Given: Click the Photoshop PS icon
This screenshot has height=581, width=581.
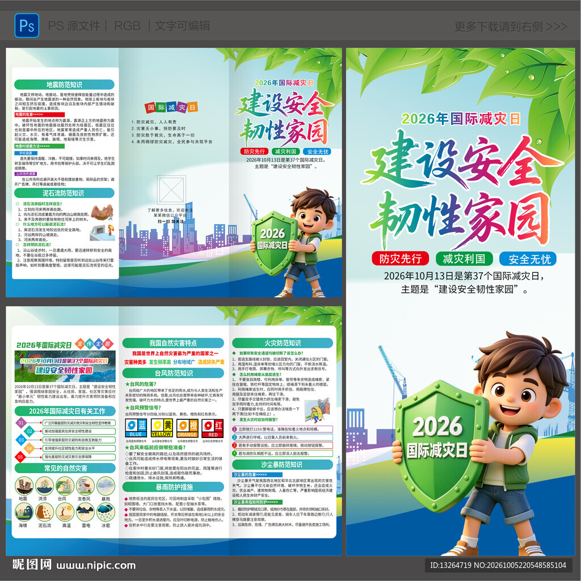Looking at the screenshot, I should click(27, 26).
